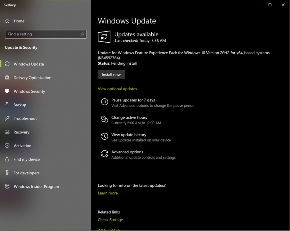290x231 pixels.
Task: Open the Check Storage link
Action: [110, 220]
